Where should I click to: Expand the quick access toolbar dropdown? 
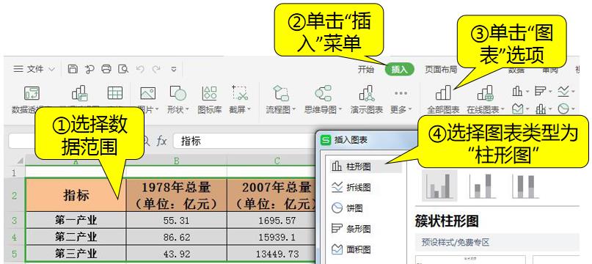(x=174, y=69)
